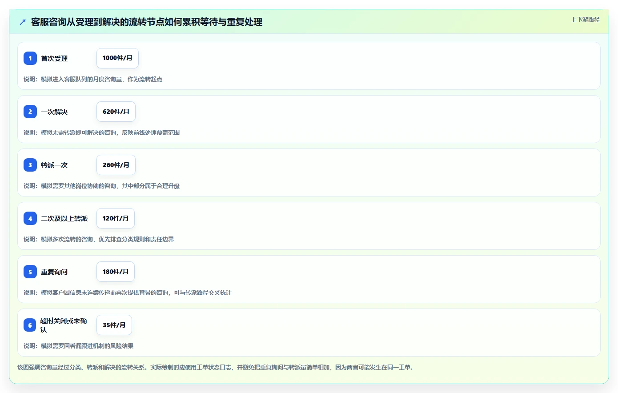The height and width of the screenshot is (393, 618).
Task: Click step badge number 3
Action: point(30,165)
